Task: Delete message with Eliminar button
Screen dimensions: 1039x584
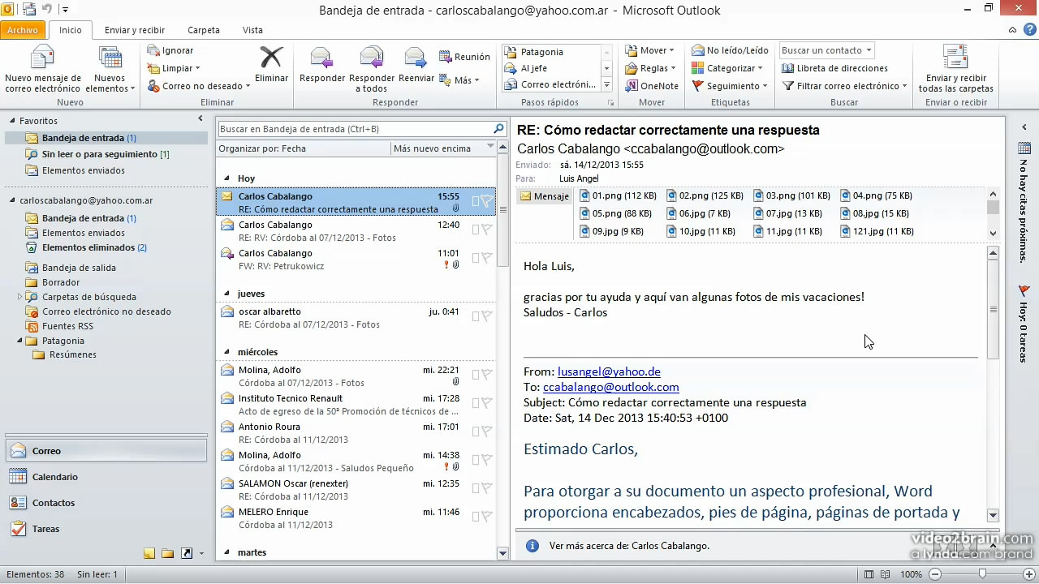Action: point(271,65)
